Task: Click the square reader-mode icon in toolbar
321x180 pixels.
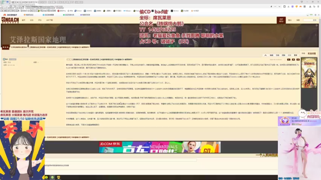Action: coord(284,6)
